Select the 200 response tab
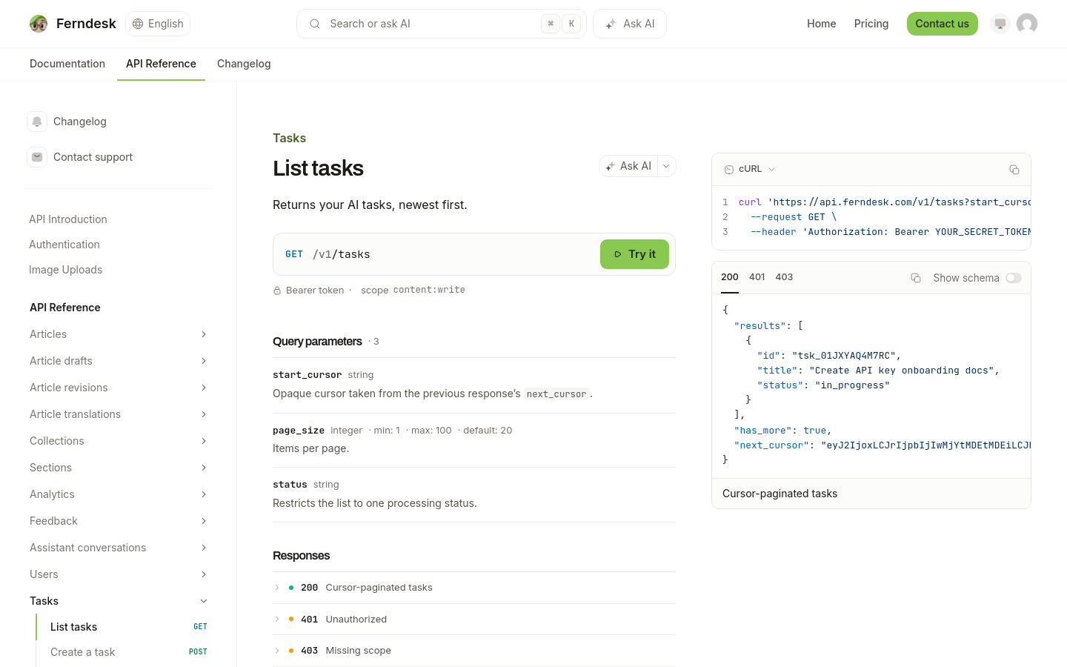The image size is (1067, 667). [730, 277]
